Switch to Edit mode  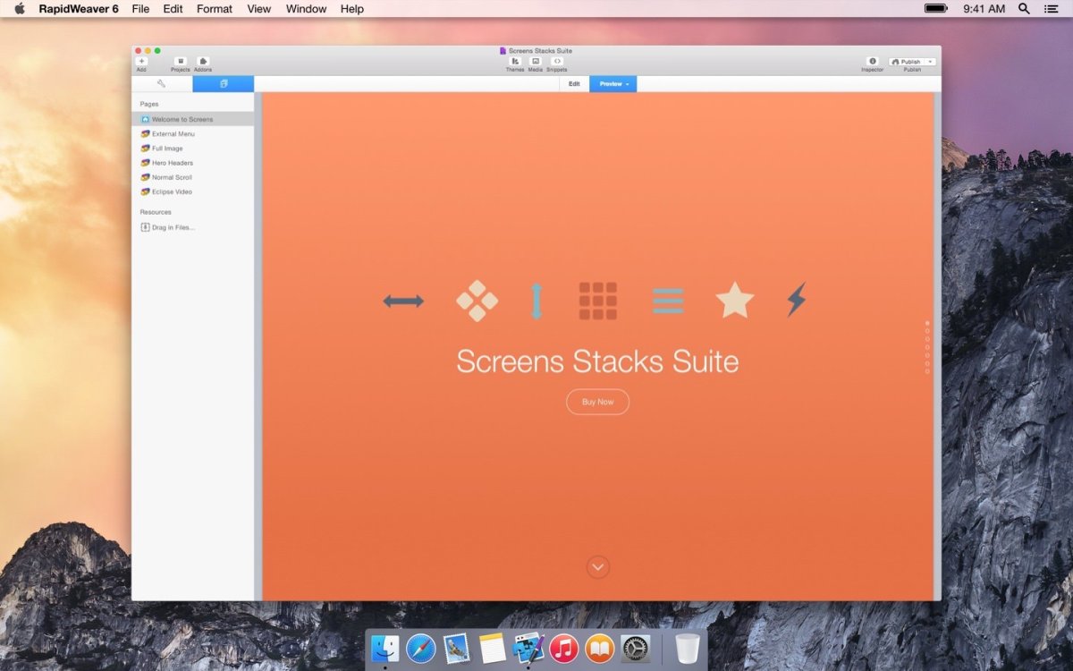coord(574,83)
